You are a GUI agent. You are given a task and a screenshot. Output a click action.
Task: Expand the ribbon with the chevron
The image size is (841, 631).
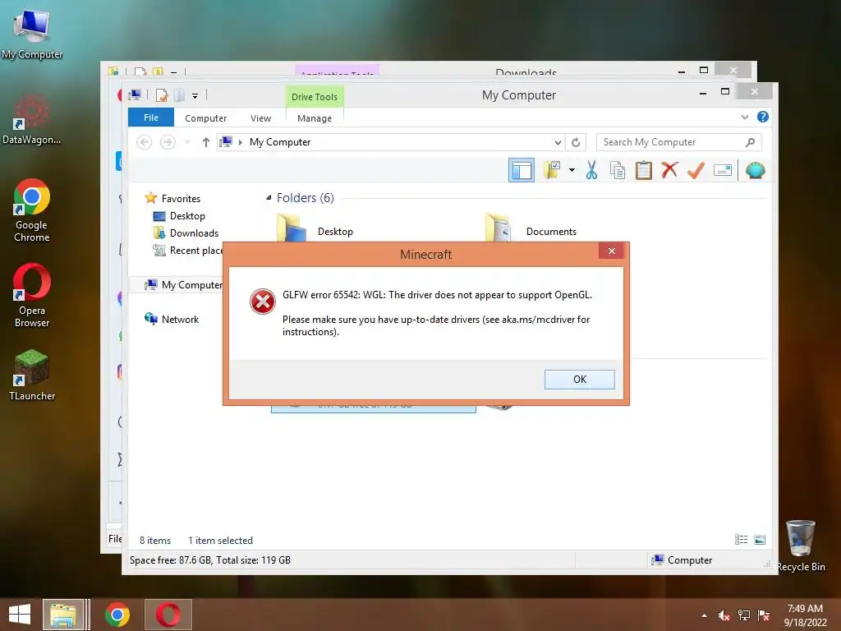pos(744,117)
